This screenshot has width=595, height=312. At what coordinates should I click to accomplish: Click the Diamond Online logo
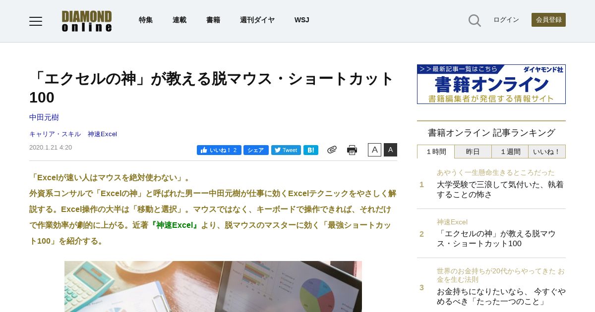point(87,21)
